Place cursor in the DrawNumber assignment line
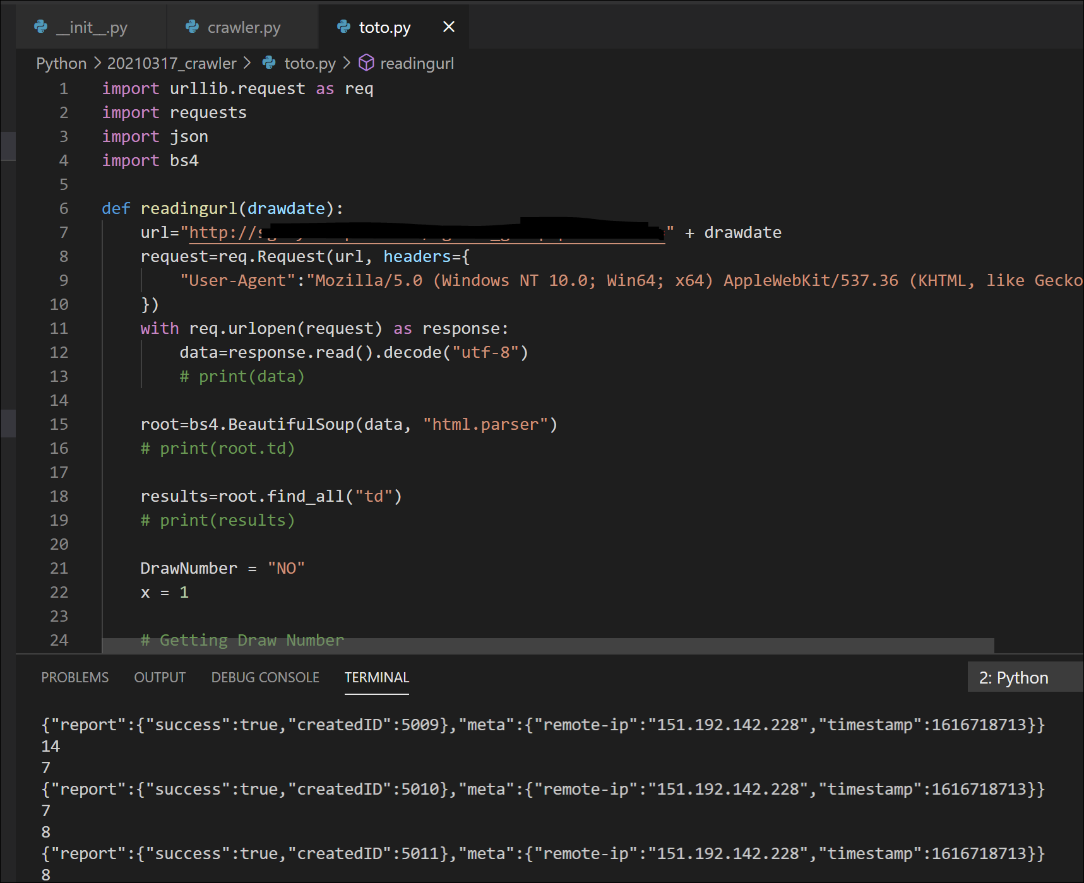1084x883 pixels. pyautogui.click(x=222, y=568)
